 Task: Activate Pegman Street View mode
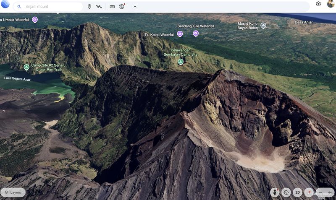[275, 192]
